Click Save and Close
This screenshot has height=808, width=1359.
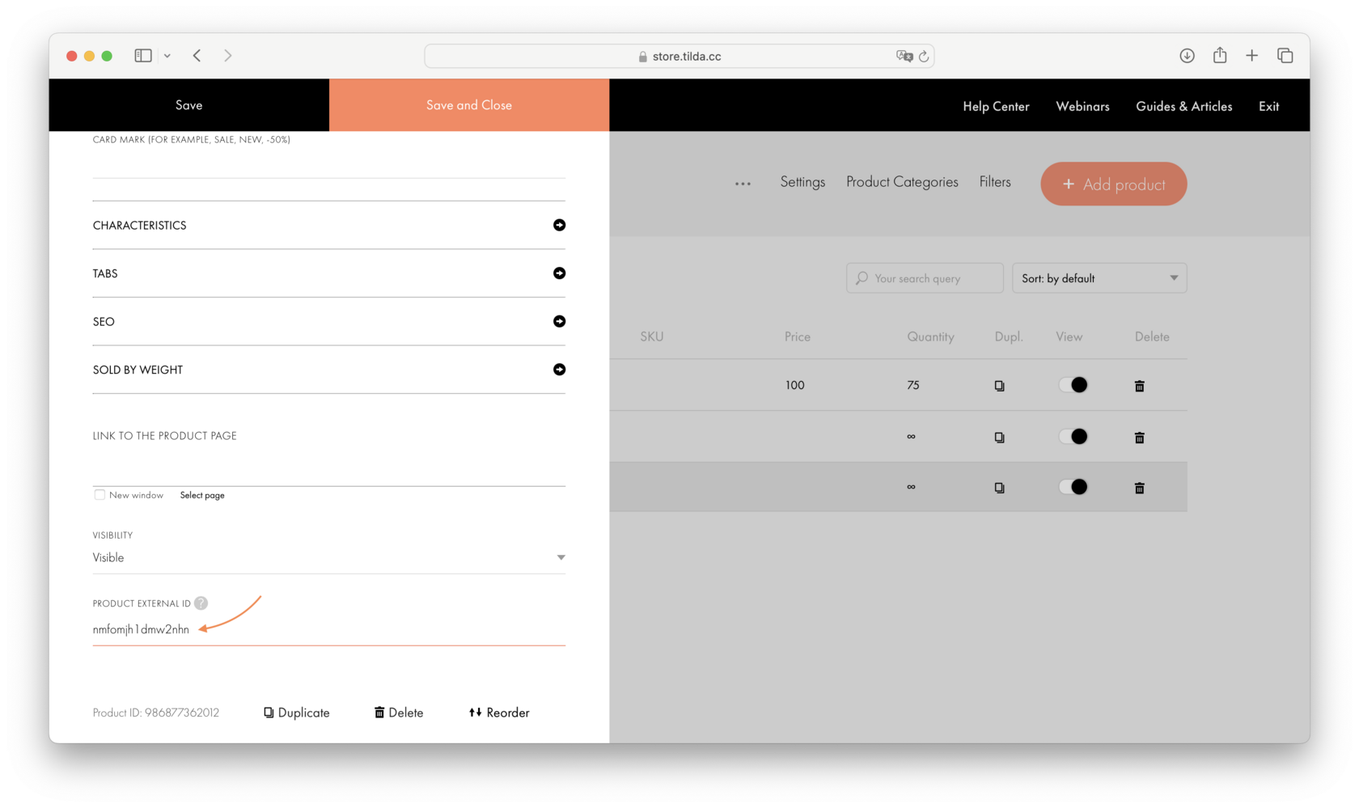468,104
